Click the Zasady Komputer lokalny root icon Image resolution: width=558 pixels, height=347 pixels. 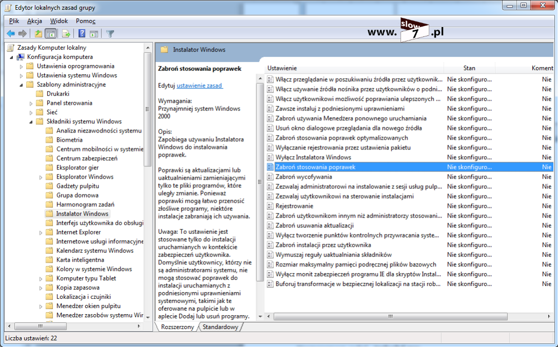[x=11, y=48]
